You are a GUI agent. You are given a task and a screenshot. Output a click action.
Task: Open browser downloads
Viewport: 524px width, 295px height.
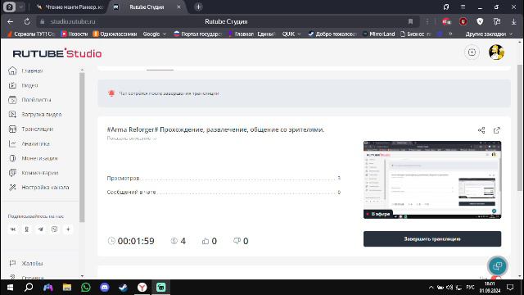click(513, 21)
